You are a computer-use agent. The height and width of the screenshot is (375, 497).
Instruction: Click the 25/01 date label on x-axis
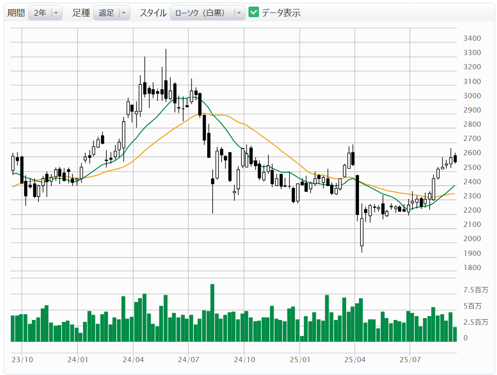pyautogui.click(x=300, y=360)
